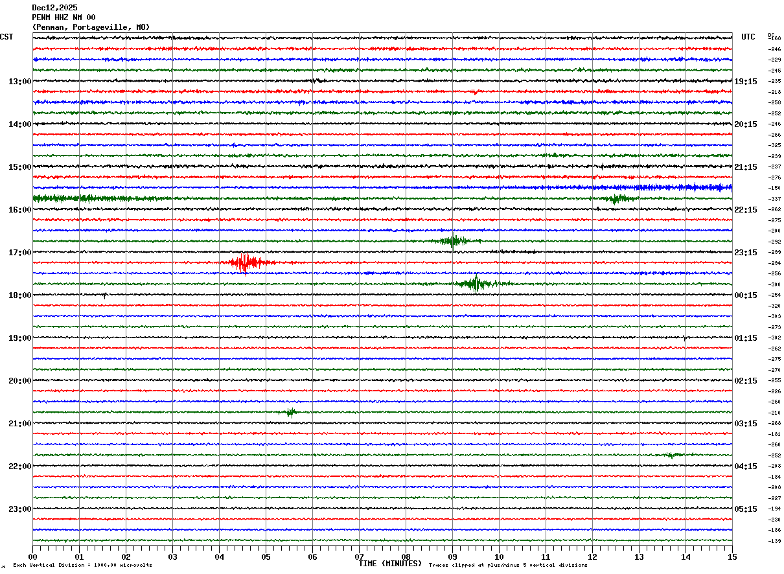Click the Penman, Portageville, MO location text

(x=91, y=27)
